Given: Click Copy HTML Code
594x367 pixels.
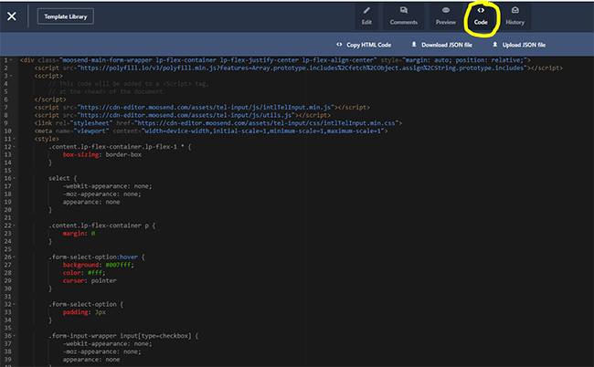Looking at the screenshot, I should 366,44.
